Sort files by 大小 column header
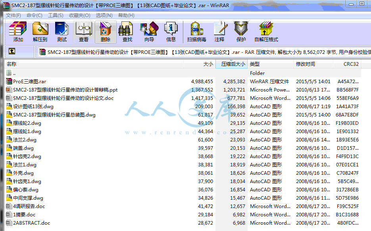371x231 pixels. [x=200, y=64]
